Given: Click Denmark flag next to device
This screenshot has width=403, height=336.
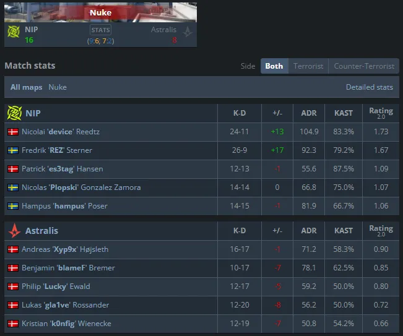Looking at the screenshot, I should [x=13, y=132].
